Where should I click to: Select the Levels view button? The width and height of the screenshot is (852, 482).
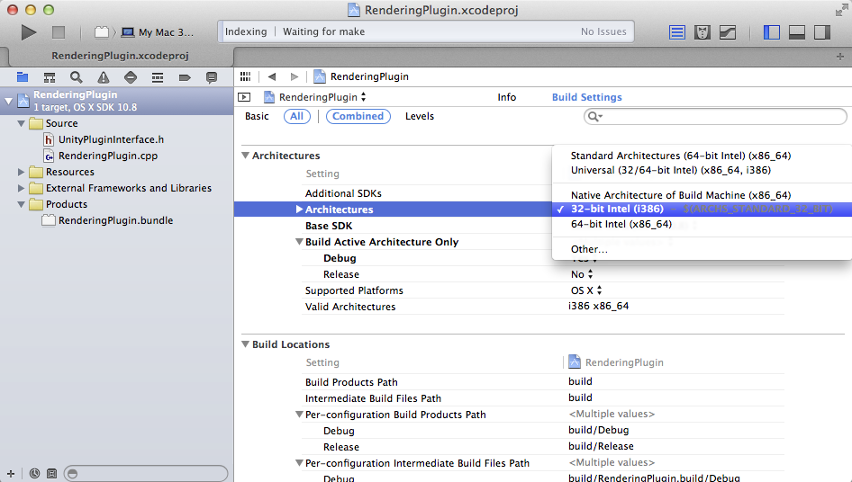click(419, 116)
